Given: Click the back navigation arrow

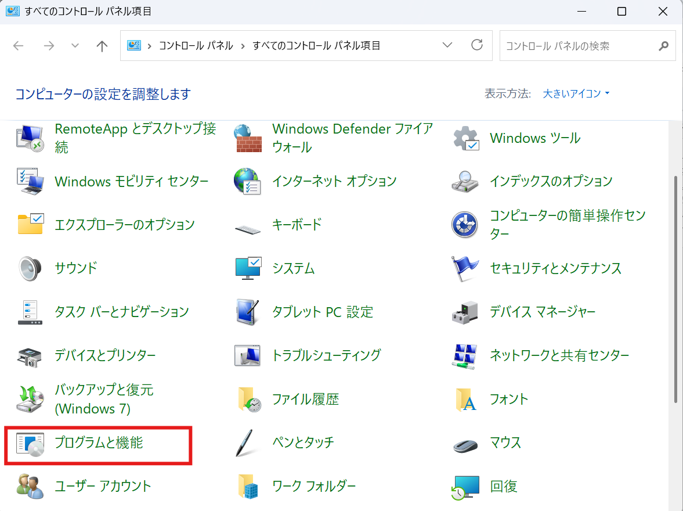Looking at the screenshot, I should click(18, 45).
